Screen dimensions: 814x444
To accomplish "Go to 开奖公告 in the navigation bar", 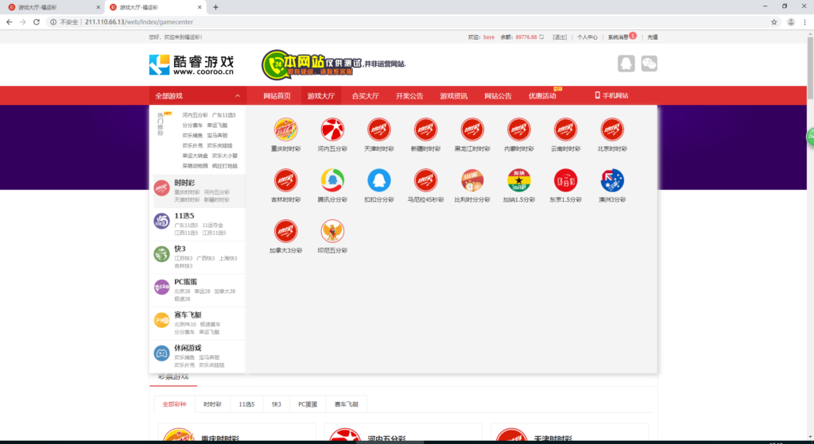I will (x=409, y=96).
